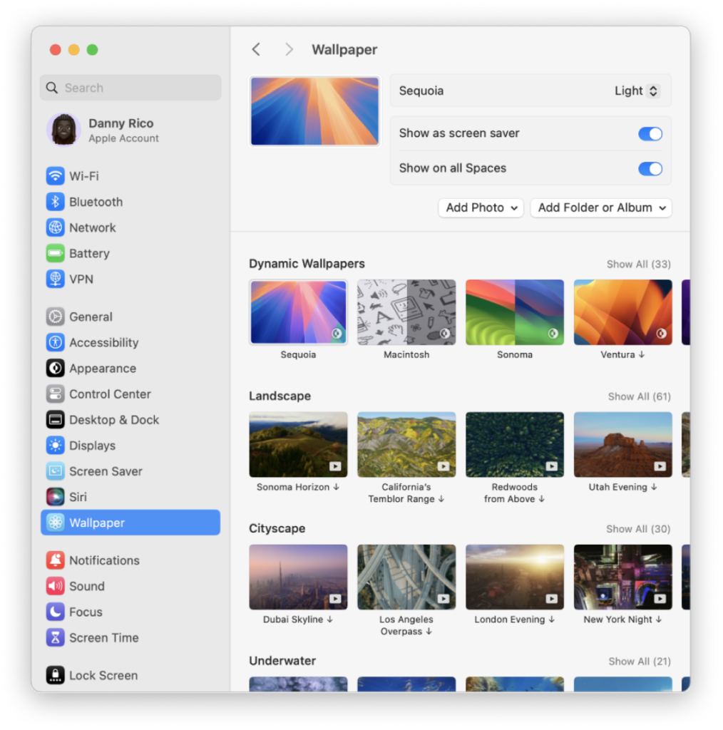Open the Add Folder or Album dropdown

pyautogui.click(x=601, y=207)
